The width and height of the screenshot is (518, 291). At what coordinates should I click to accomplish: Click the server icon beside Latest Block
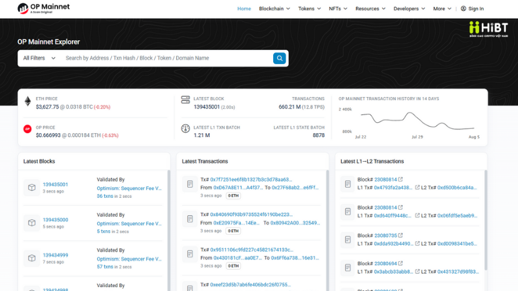click(x=185, y=100)
